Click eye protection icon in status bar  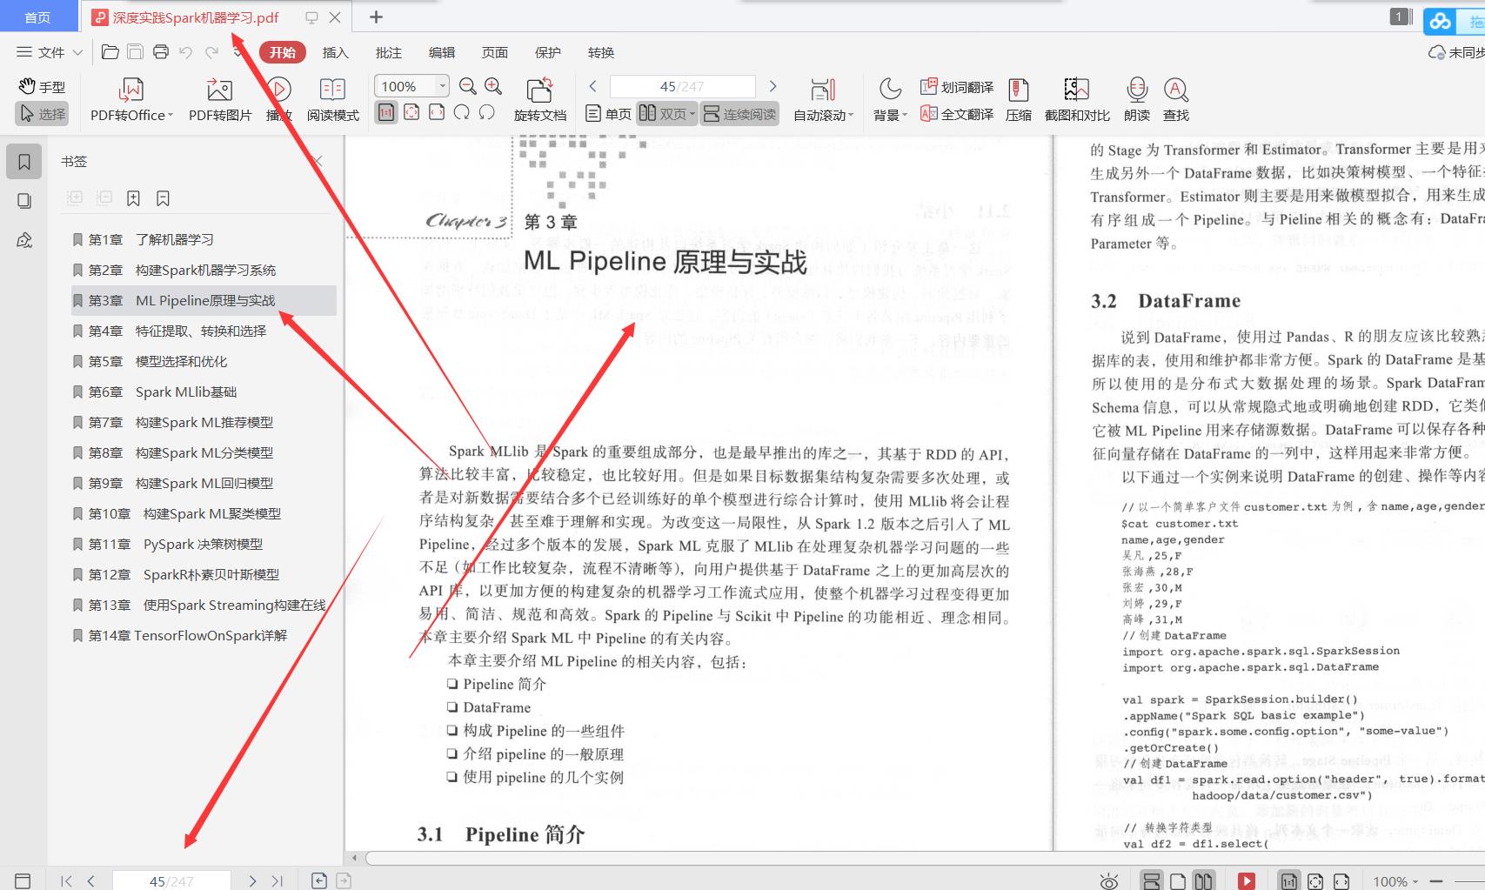point(1108,881)
